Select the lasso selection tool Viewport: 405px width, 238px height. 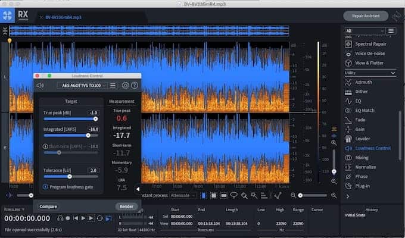click(233, 195)
